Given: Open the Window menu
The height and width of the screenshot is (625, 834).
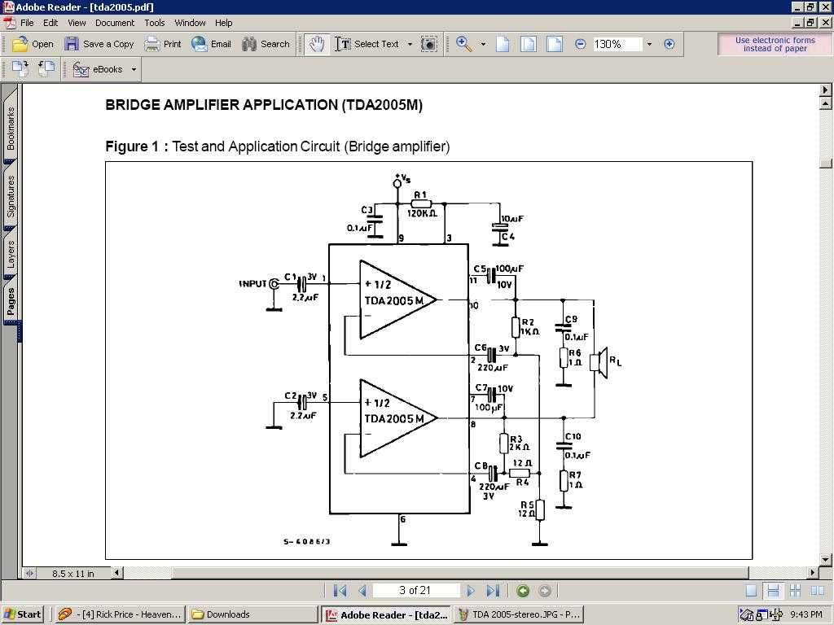Looking at the screenshot, I should (190, 23).
